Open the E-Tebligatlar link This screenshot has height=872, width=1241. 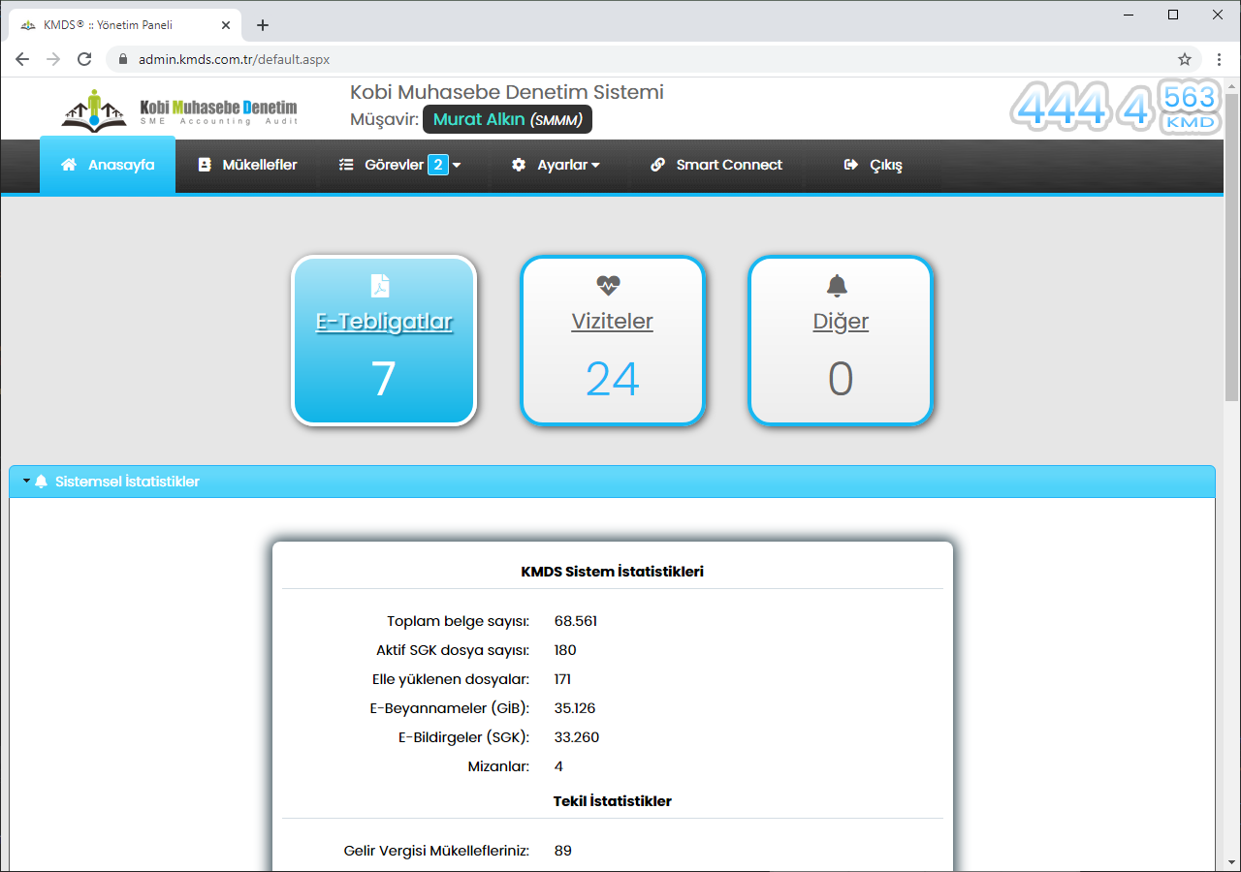pos(384,322)
